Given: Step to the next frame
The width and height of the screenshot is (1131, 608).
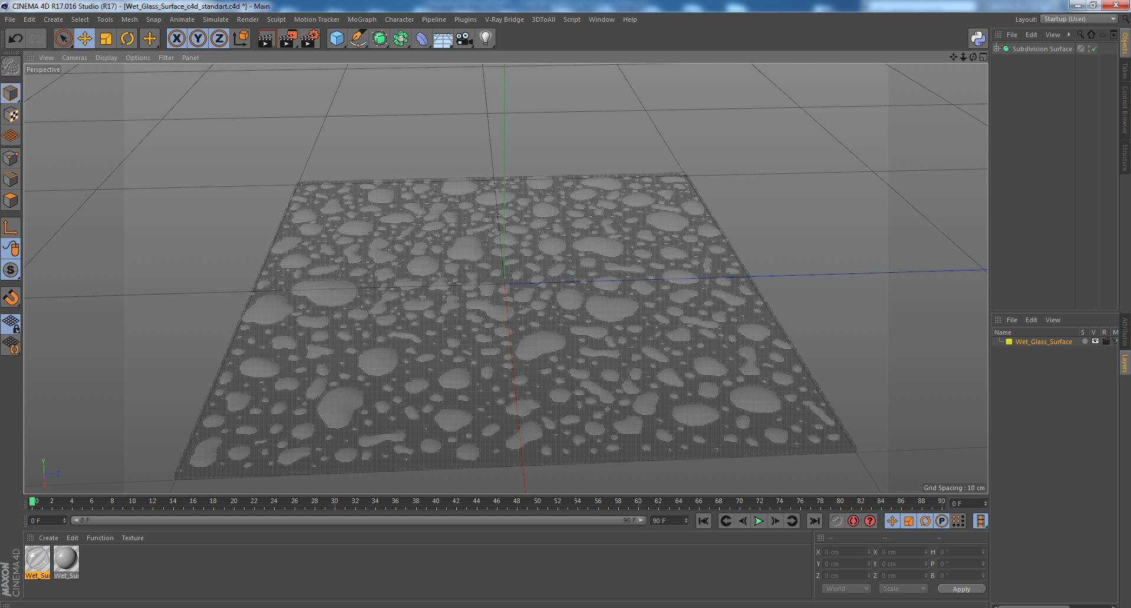Looking at the screenshot, I should coord(775,521).
